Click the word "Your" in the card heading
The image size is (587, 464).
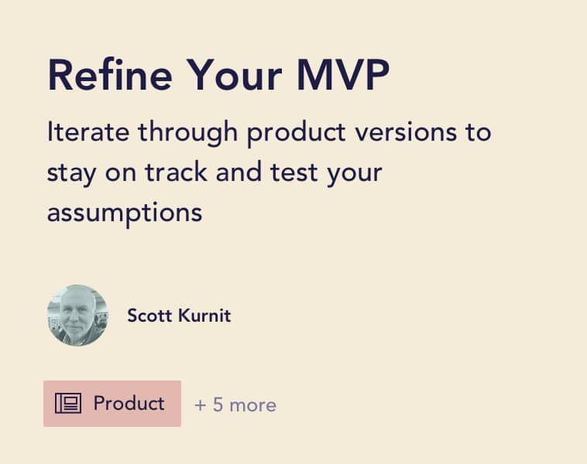[234, 75]
